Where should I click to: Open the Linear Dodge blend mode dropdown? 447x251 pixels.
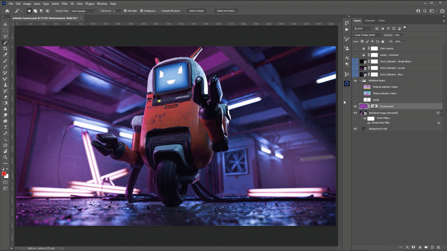pos(368,35)
